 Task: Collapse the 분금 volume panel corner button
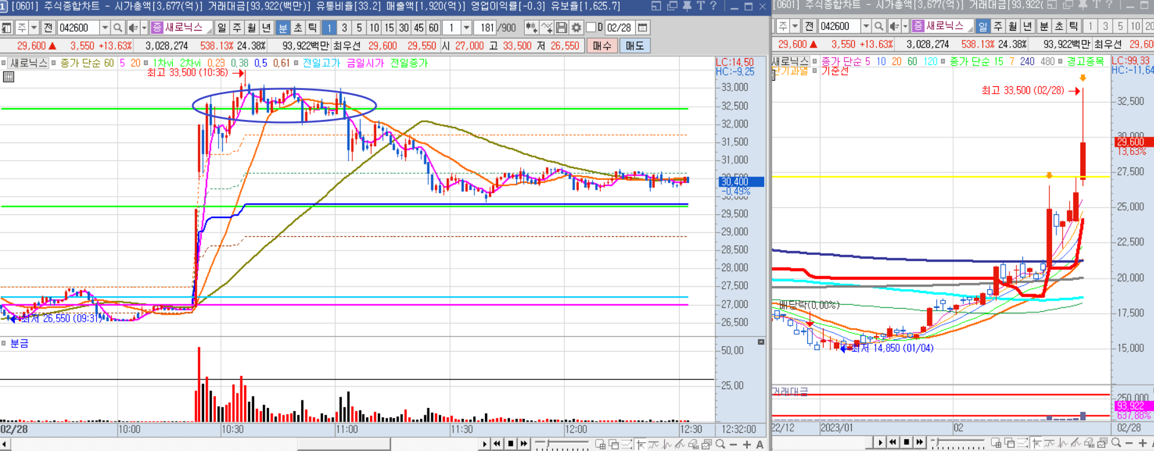click(x=760, y=342)
